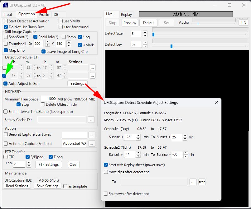
Task: Switch to the Input tab
Action: pos(8,15)
